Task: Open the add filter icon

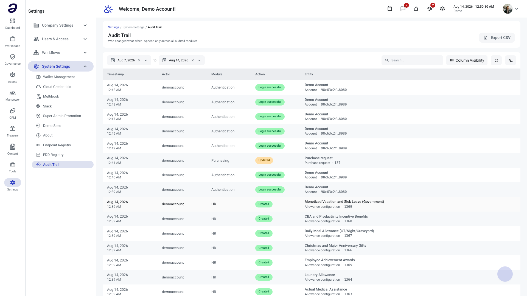Action: (x=511, y=60)
